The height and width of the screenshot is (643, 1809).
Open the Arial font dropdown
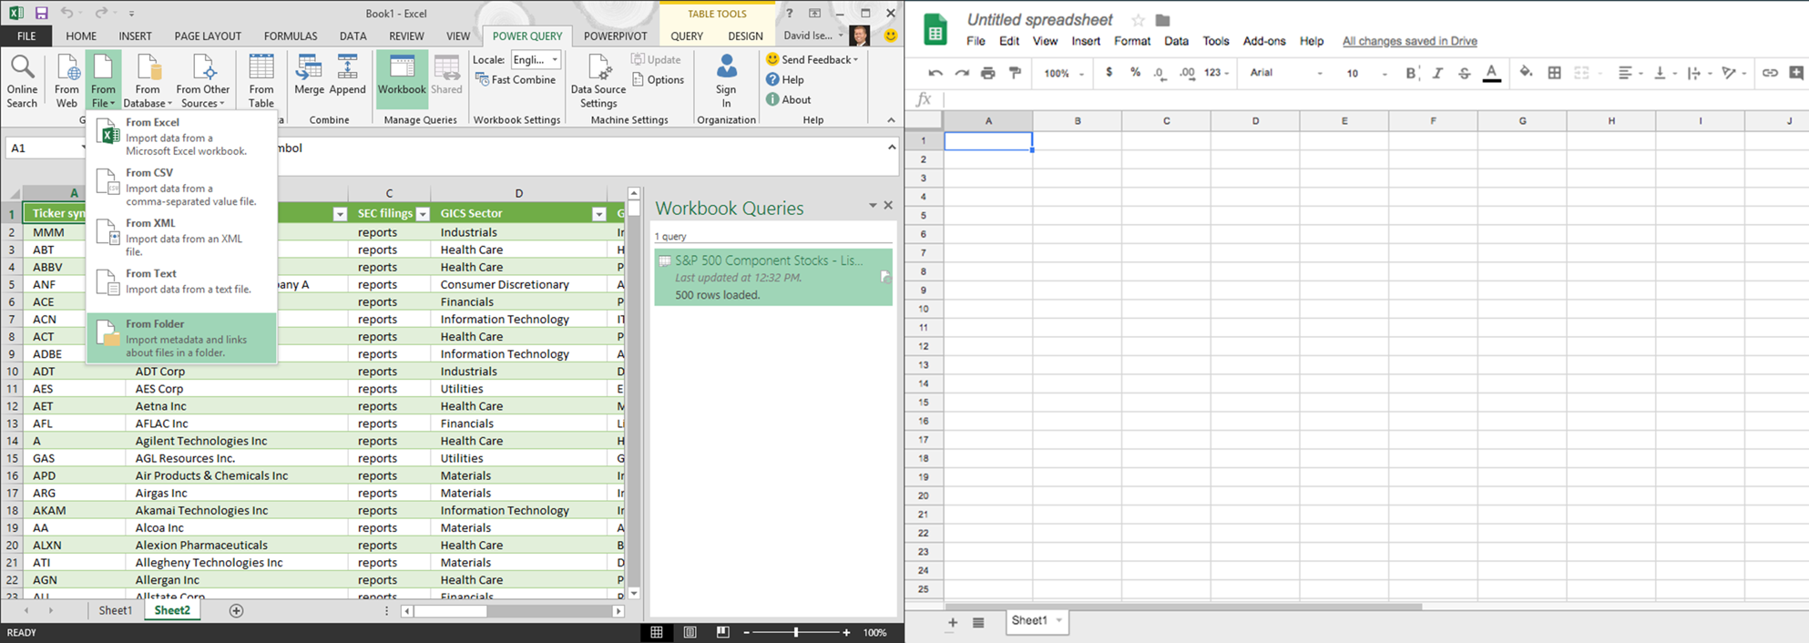pos(1286,73)
